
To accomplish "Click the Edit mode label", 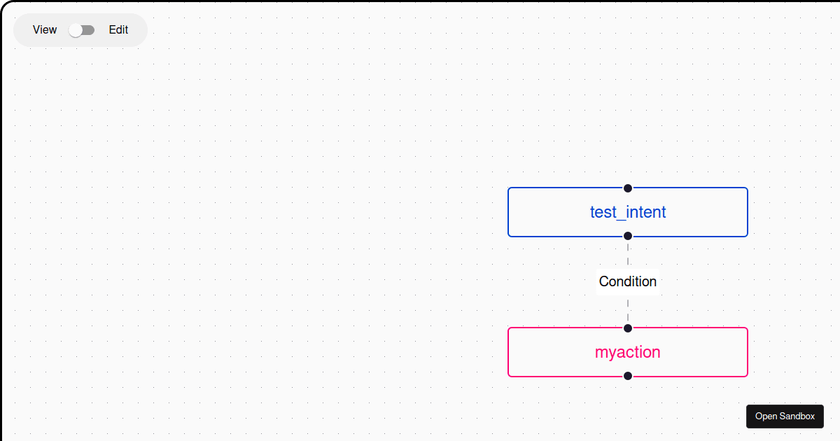I will click(x=118, y=29).
